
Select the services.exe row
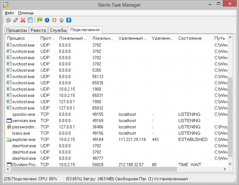tap(117, 121)
